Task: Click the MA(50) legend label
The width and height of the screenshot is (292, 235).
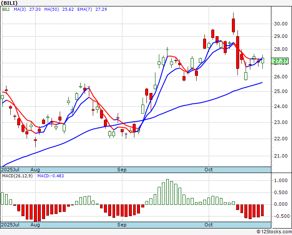Action: click(x=52, y=9)
